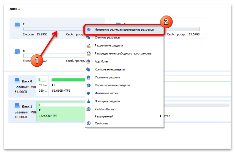Screen dimensions: 235x153
Task: Expand the Расширенный submenu arrow
Action: [x=161, y=116]
